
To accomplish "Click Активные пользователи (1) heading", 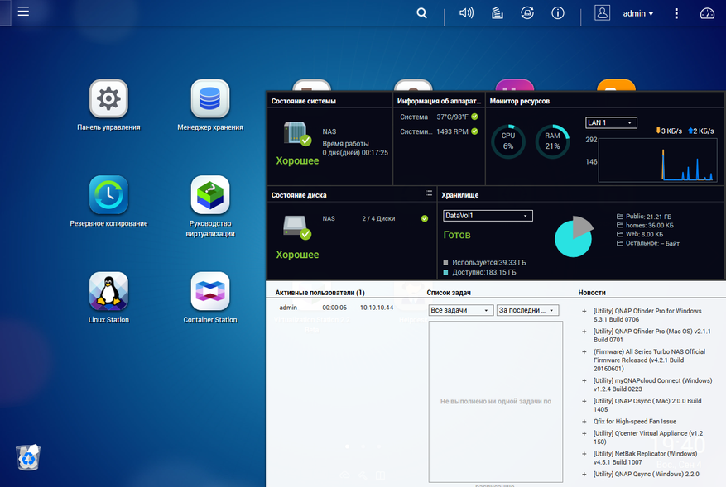I will 320,293.
